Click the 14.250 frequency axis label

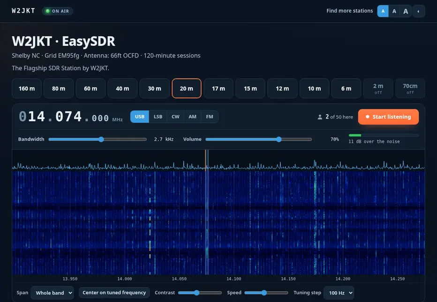pyautogui.click(x=398, y=279)
